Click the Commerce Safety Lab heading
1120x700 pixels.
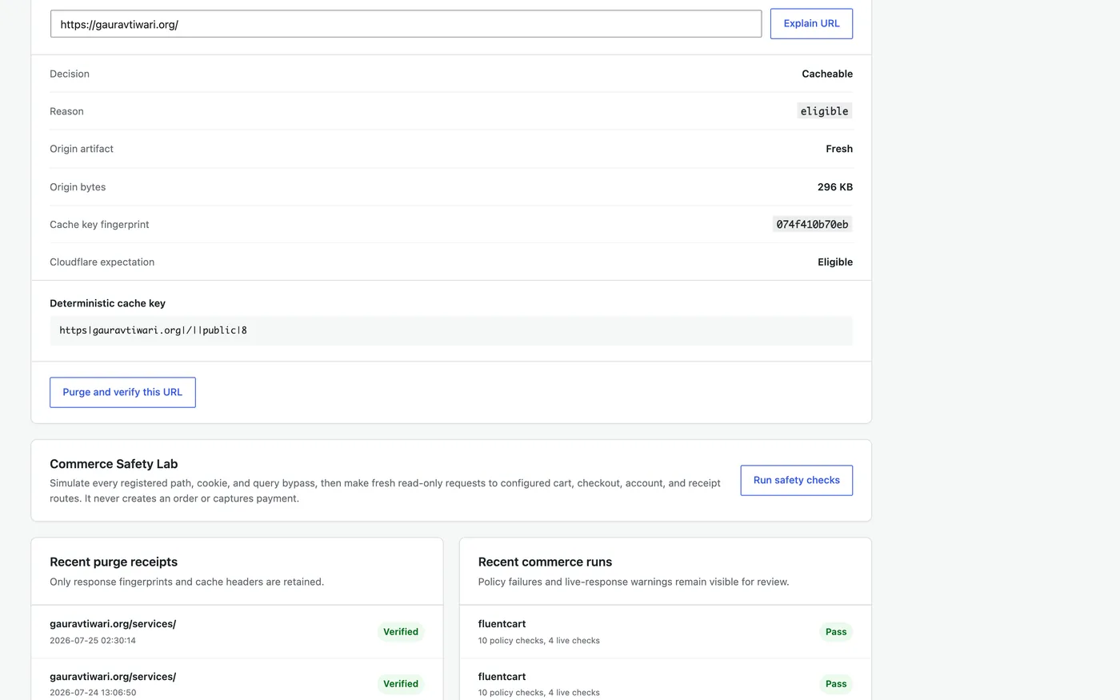tap(114, 464)
